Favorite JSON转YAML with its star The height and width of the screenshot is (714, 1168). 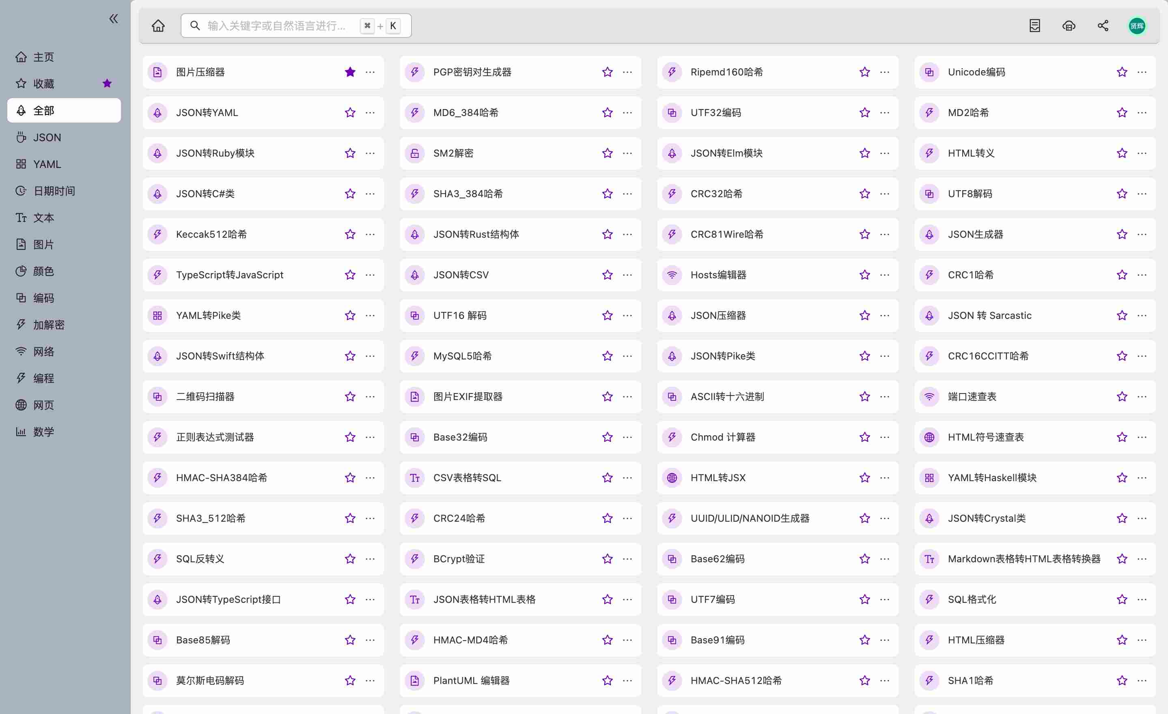[350, 113]
